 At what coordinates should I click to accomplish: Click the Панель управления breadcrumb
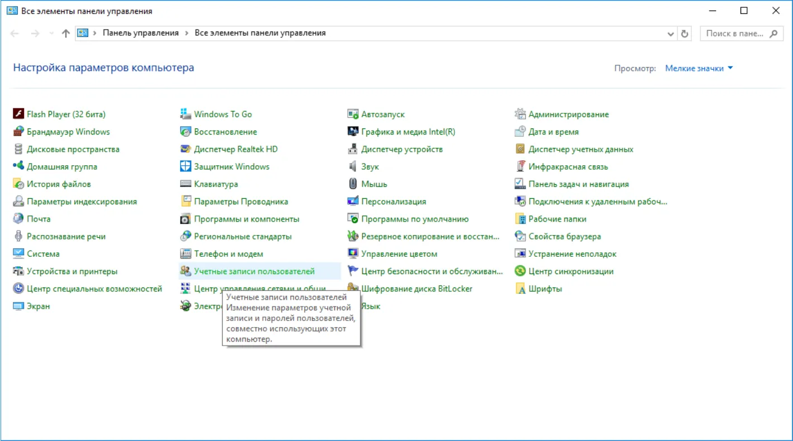pos(141,33)
